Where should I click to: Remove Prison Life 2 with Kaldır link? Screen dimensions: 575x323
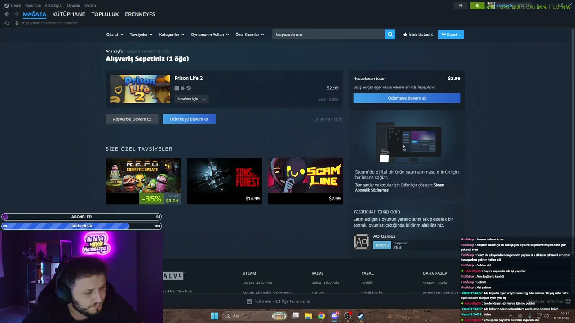click(x=333, y=99)
